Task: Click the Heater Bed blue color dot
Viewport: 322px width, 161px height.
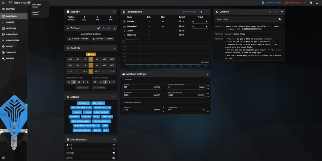Action: [x=149, y=26]
